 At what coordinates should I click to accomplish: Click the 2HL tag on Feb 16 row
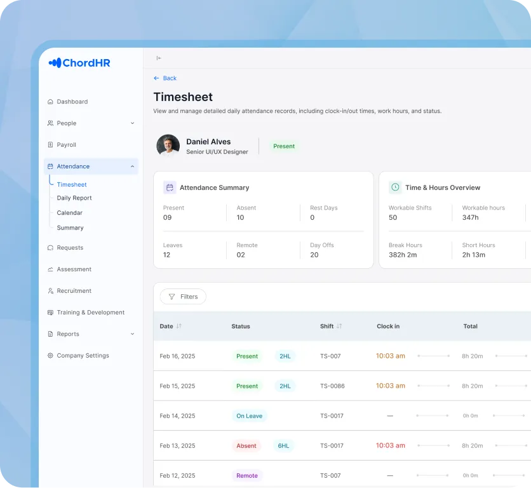285,356
